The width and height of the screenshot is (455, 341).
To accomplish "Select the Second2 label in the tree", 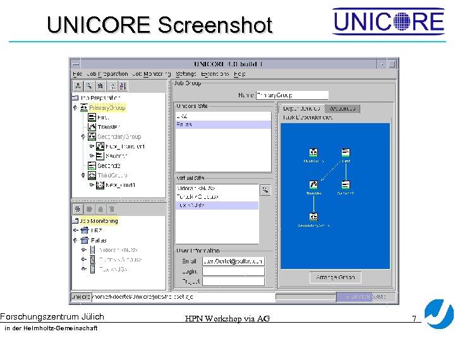I will pos(109,165).
